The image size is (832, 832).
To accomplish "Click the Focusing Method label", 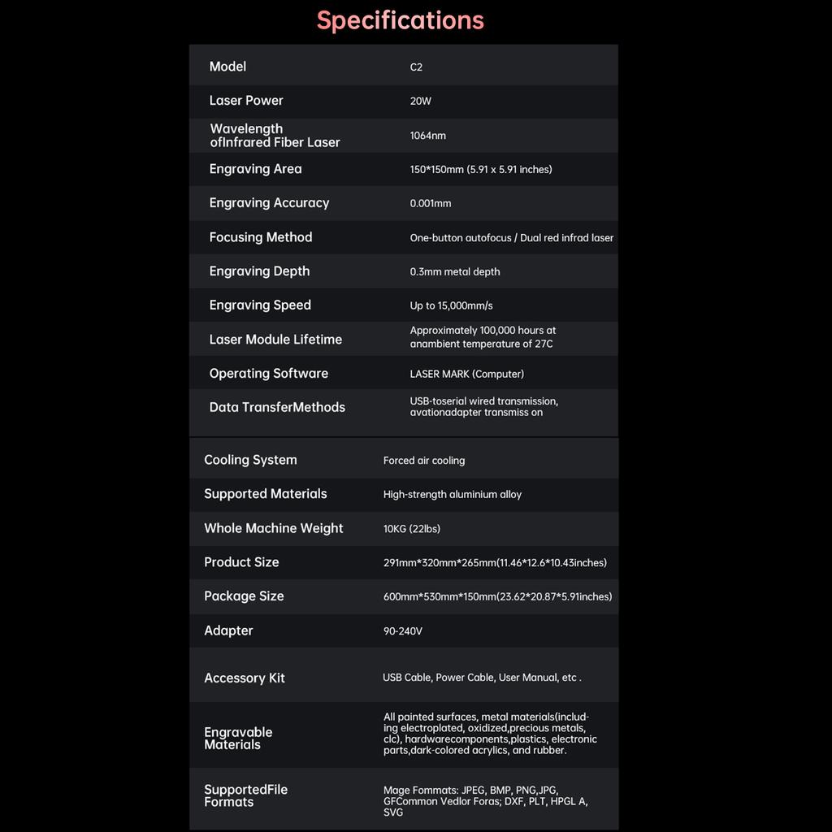I will point(260,237).
